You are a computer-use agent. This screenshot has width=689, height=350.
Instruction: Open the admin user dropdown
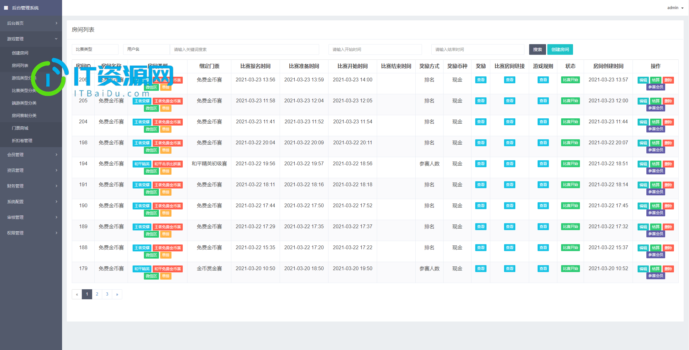tap(675, 8)
